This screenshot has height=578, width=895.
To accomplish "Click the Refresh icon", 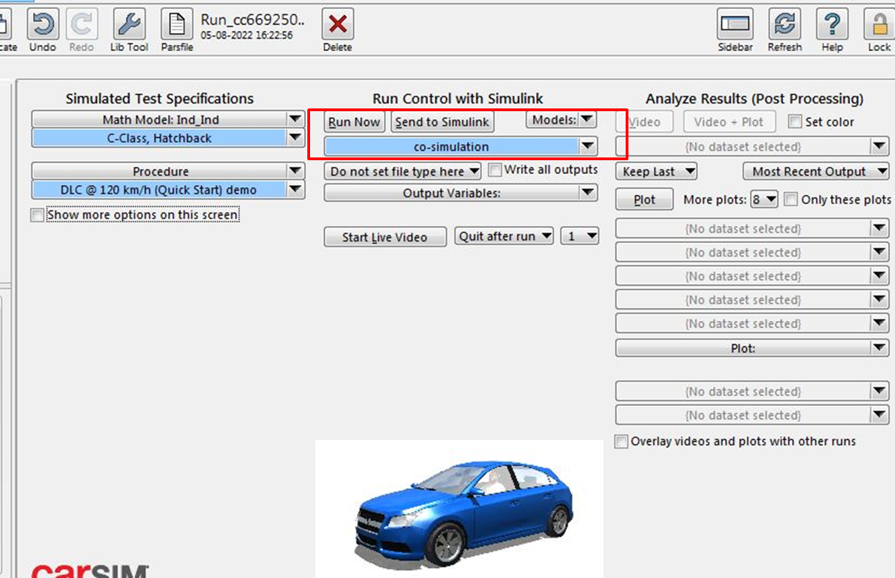I will click(x=785, y=24).
